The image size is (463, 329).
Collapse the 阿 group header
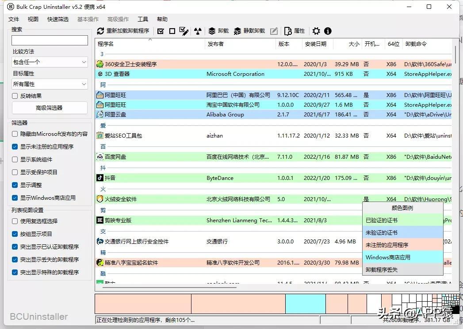(103, 85)
